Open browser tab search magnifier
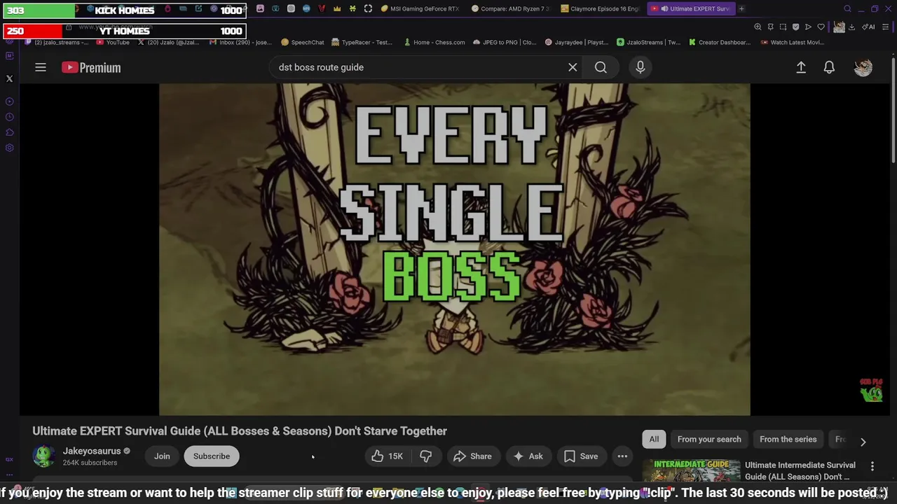This screenshot has height=504, width=897. coord(847,8)
